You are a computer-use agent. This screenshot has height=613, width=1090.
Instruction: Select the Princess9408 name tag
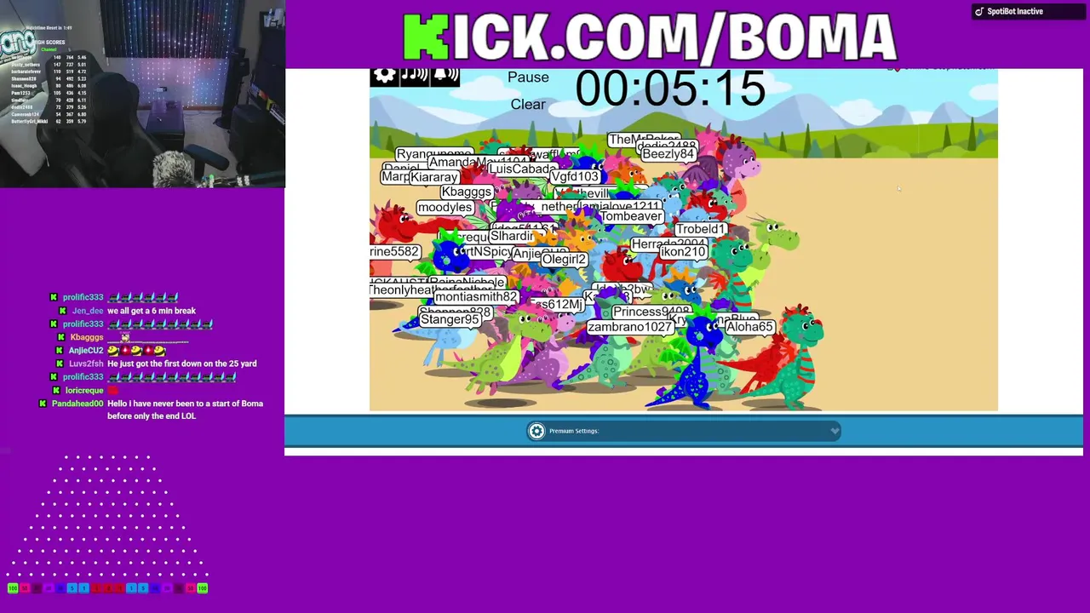pyautogui.click(x=651, y=312)
